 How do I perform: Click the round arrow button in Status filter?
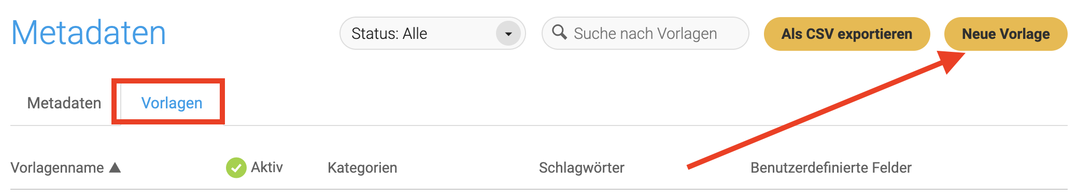coord(508,34)
